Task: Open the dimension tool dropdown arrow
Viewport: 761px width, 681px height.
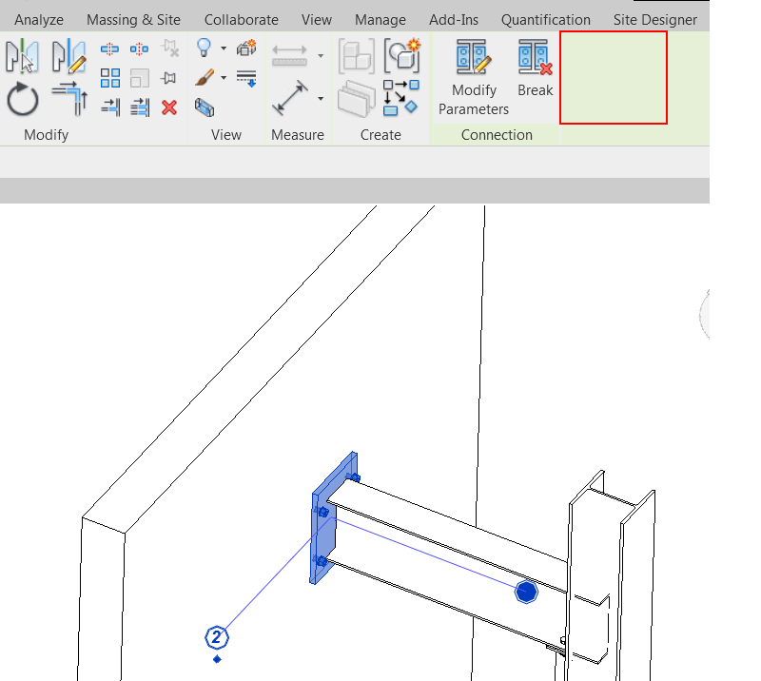Action: (320, 55)
